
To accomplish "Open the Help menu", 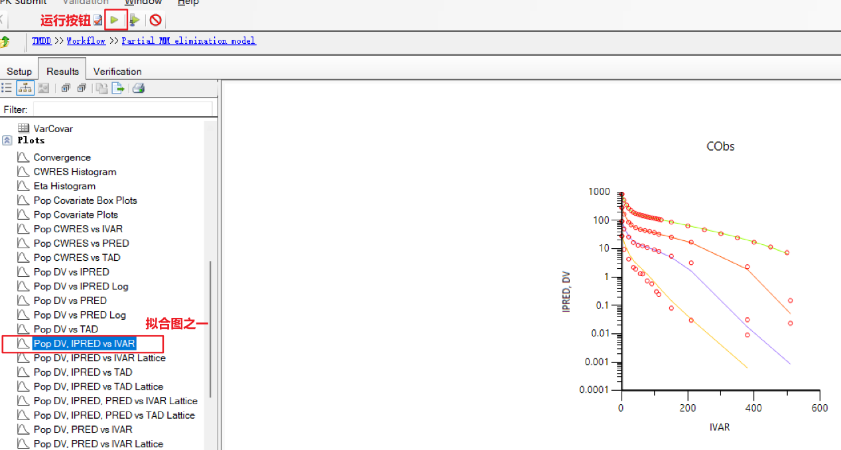I will pos(188,3).
